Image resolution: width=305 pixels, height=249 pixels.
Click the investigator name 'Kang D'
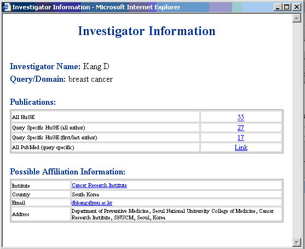click(96, 66)
